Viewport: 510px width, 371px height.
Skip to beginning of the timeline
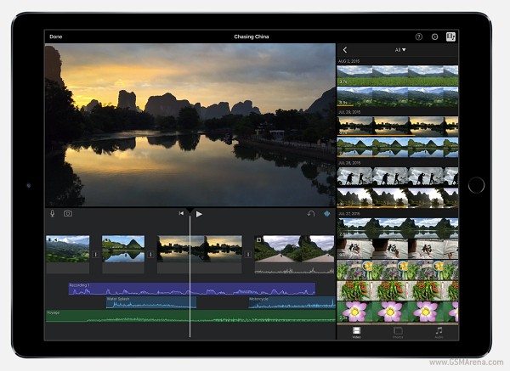(x=181, y=213)
